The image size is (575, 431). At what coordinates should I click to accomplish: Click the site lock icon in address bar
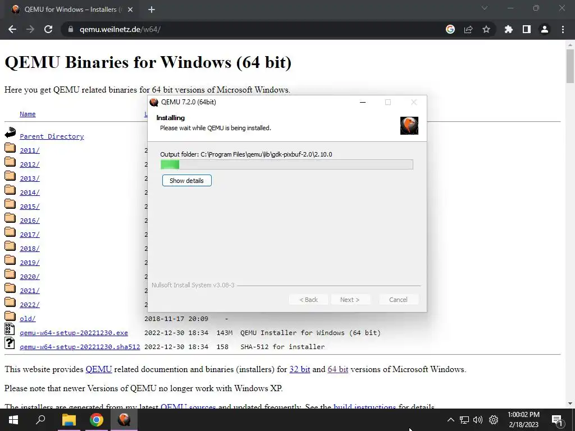71,29
